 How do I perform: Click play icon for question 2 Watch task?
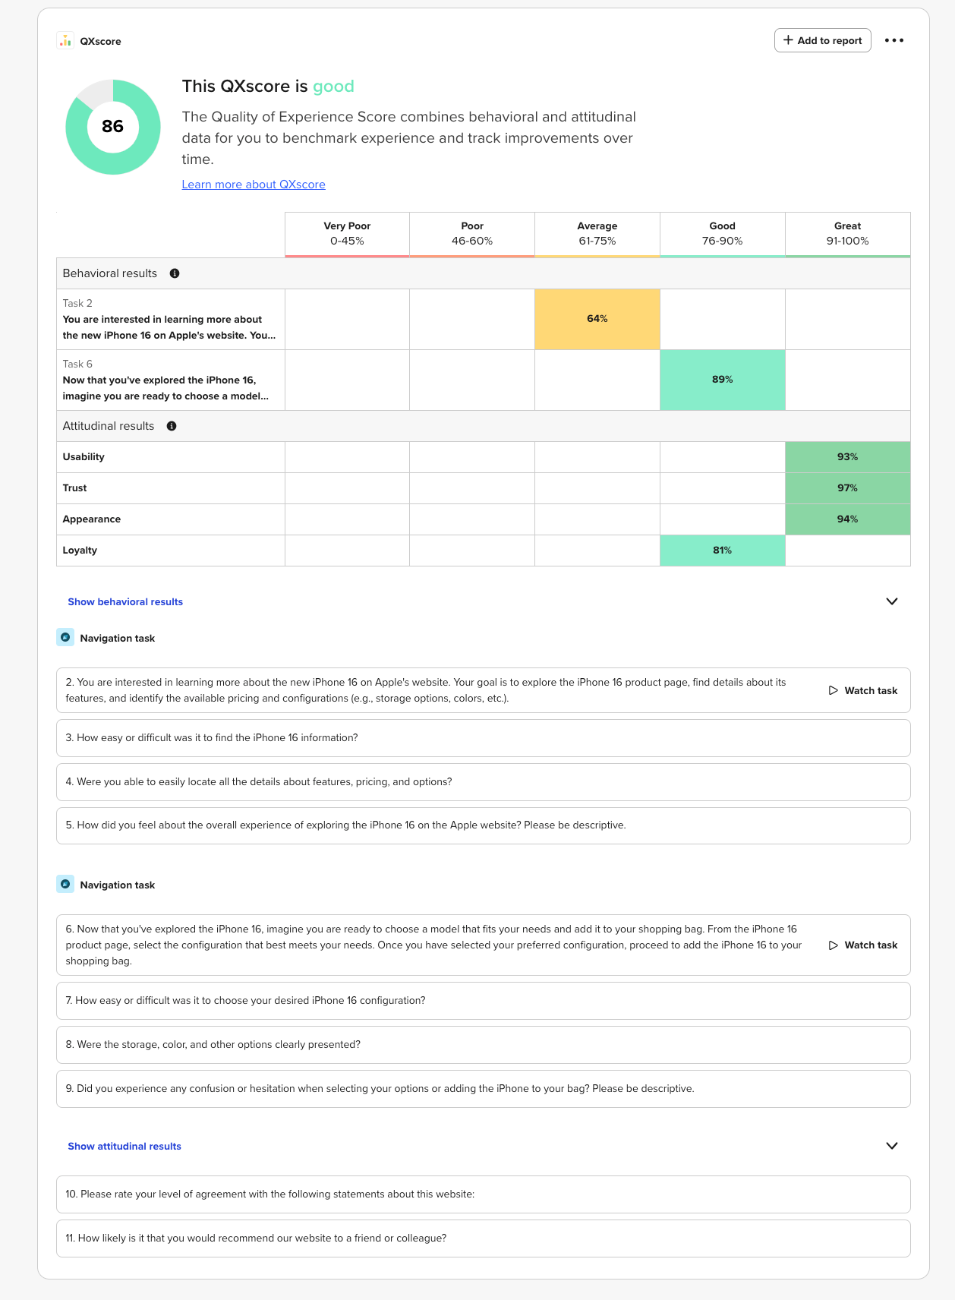click(x=834, y=690)
